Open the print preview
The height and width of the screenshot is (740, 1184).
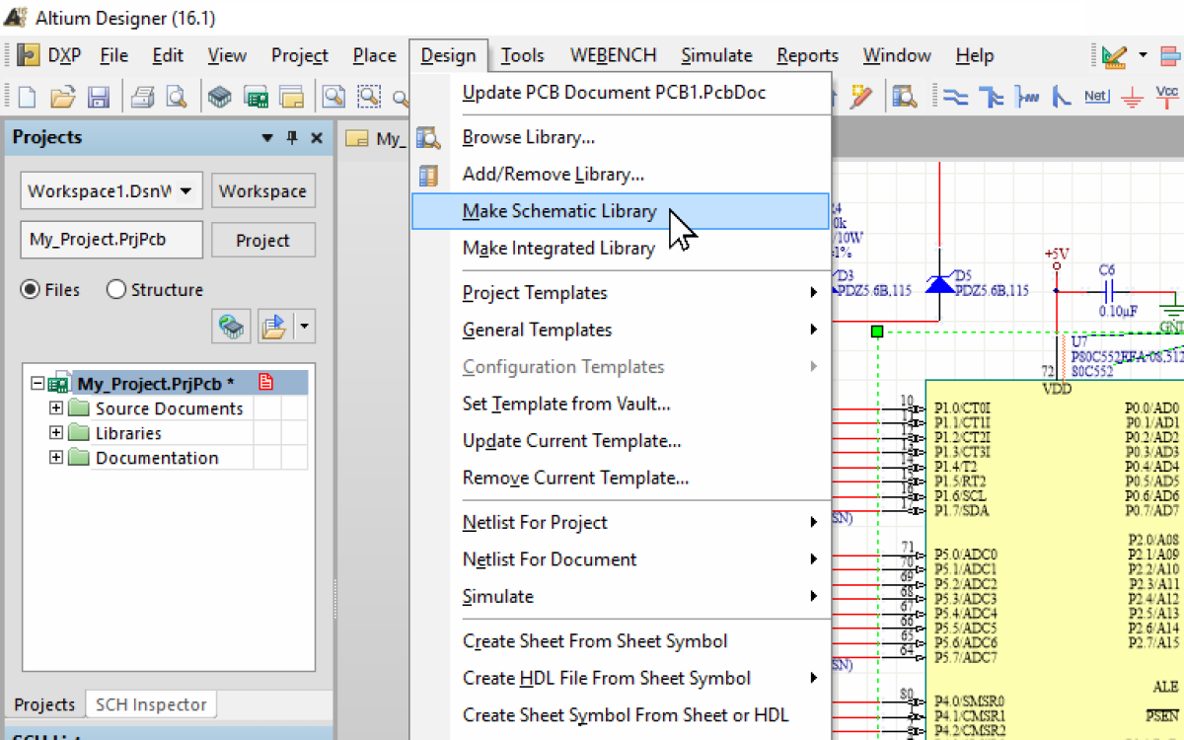[176, 96]
